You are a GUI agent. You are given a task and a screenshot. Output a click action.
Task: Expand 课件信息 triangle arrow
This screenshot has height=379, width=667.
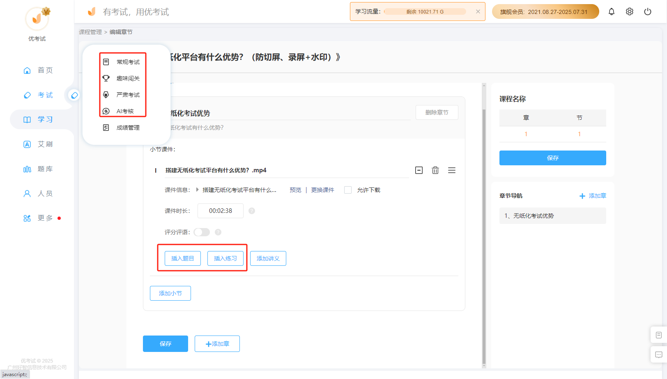coord(198,189)
